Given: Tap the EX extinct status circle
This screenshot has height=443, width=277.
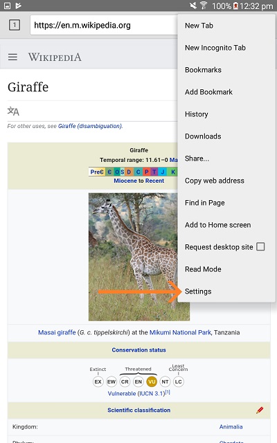Looking at the screenshot, I should click(x=98, y=381).
